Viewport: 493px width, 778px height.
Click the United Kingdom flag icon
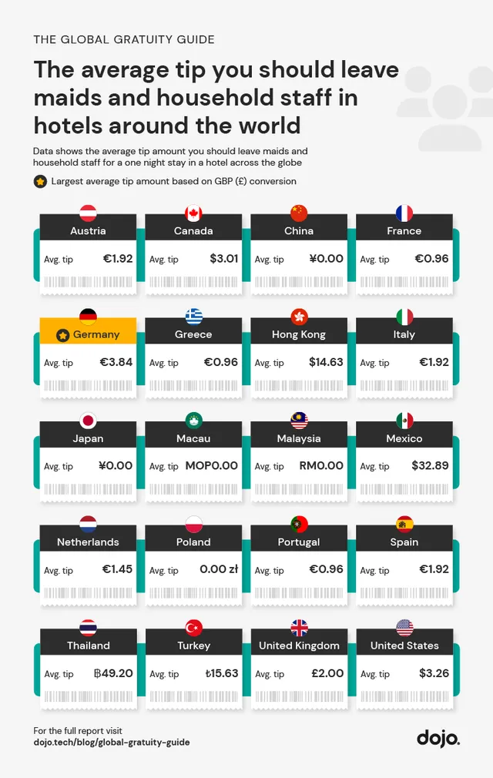pos(299,628)
